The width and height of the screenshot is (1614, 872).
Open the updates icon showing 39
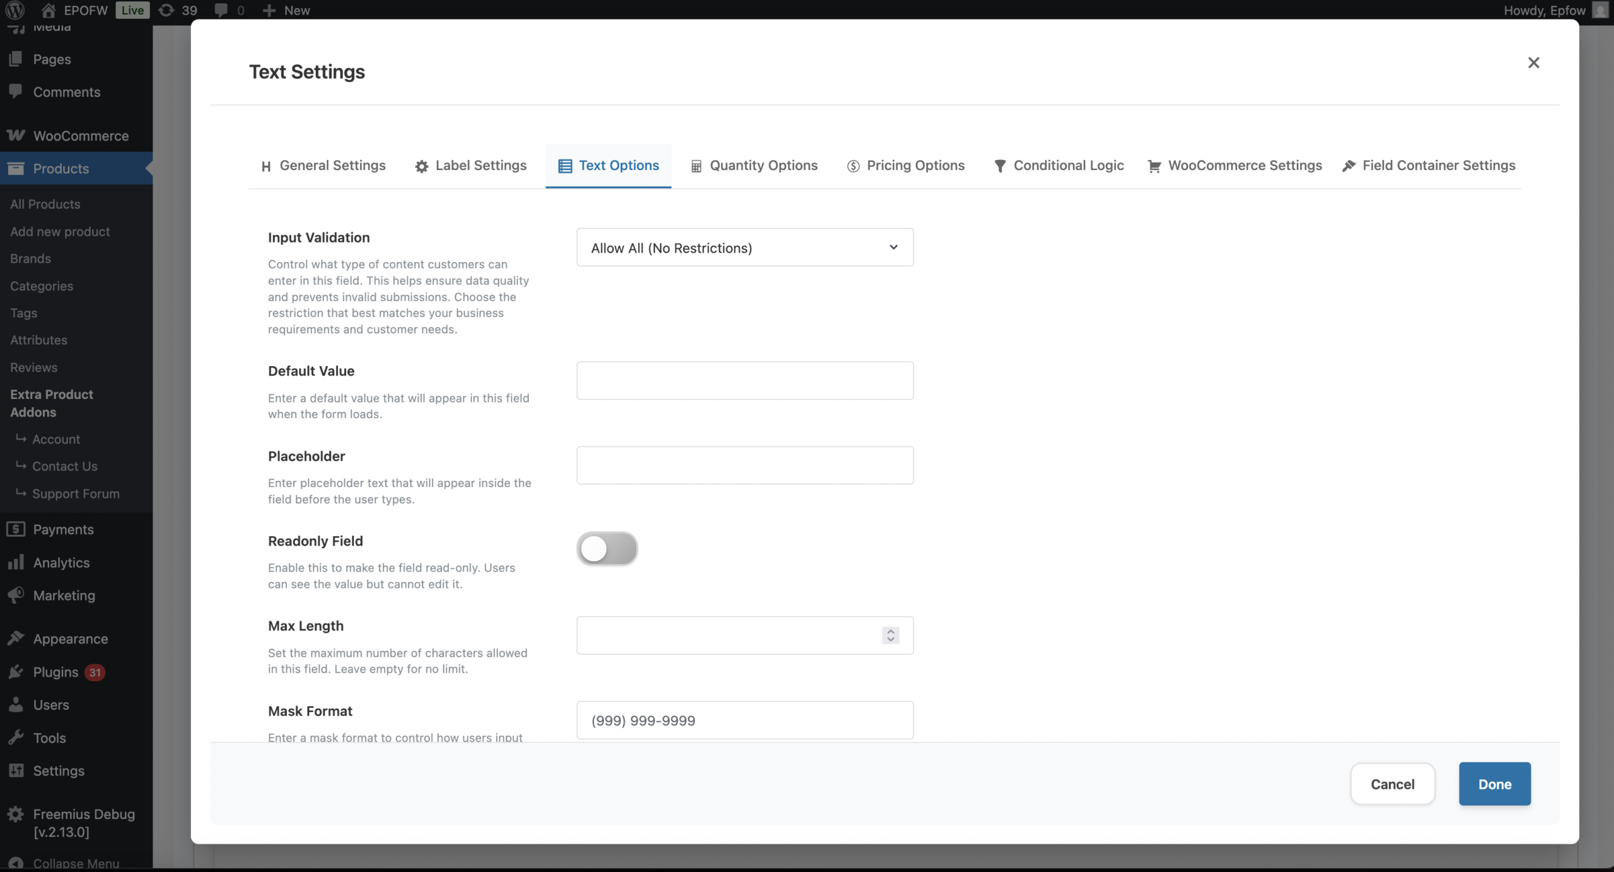pyautogui.click(x=166, y=10)
